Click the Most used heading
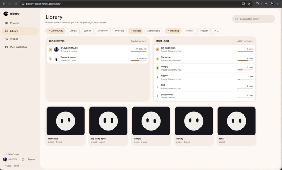This screenshot has width=282, height=170. 162,41
